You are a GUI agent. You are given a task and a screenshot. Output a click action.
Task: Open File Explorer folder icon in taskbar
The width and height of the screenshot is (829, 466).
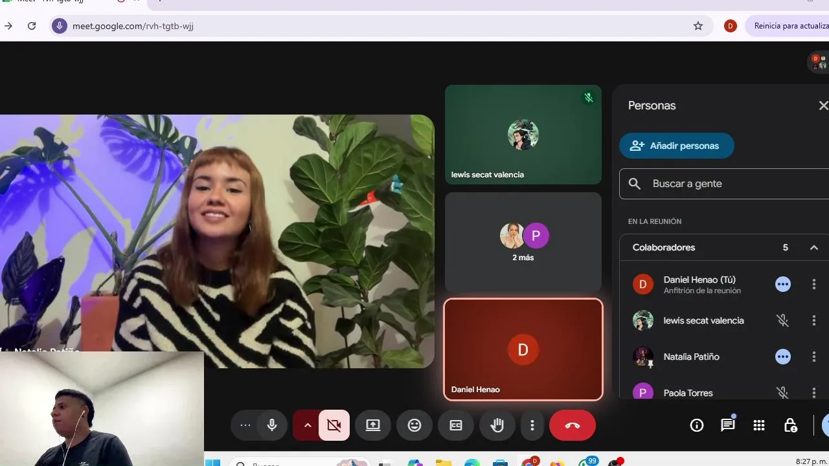[x=444, y=463]
